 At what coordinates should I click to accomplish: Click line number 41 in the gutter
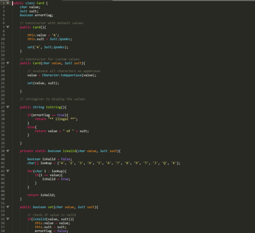point(3,163)
